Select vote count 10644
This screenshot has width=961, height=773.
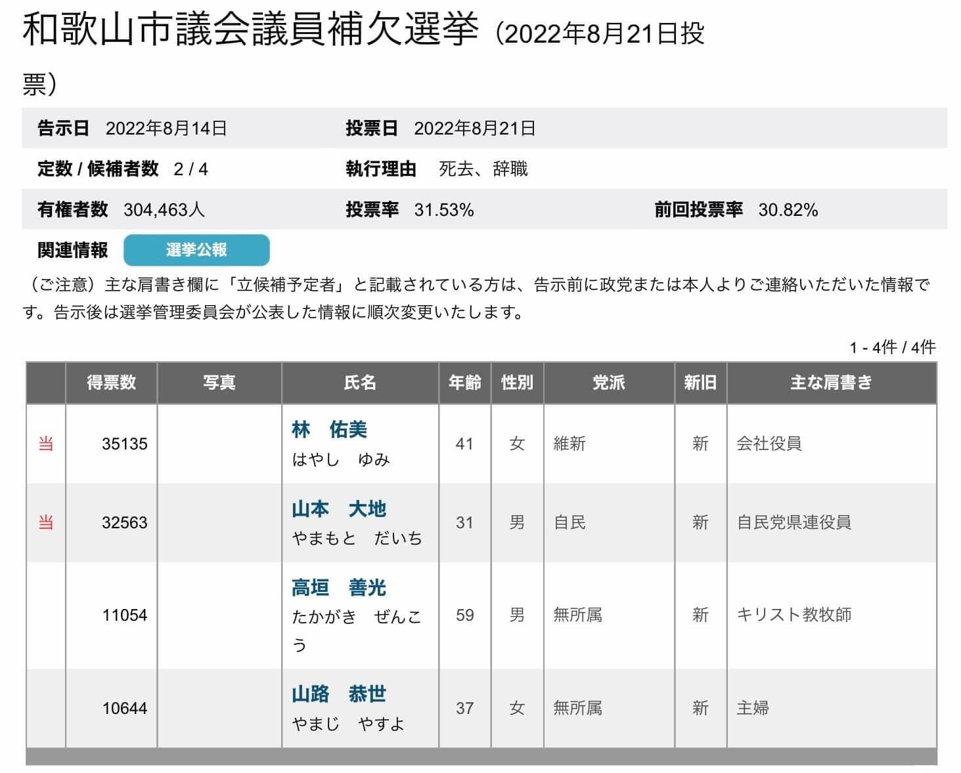(125, 709)
